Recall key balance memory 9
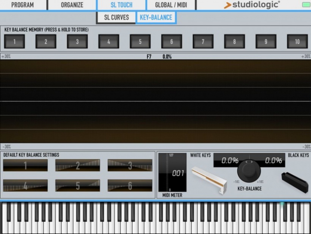Viewport: 311px width, 234px height. (266, 42)
